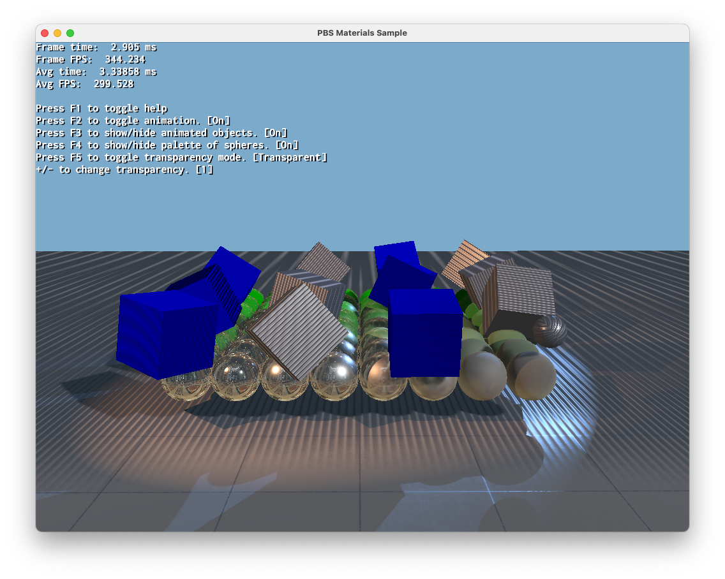
Task: Click the 'Frame time: 2.905 ms' readout
Action: [96, 47]
